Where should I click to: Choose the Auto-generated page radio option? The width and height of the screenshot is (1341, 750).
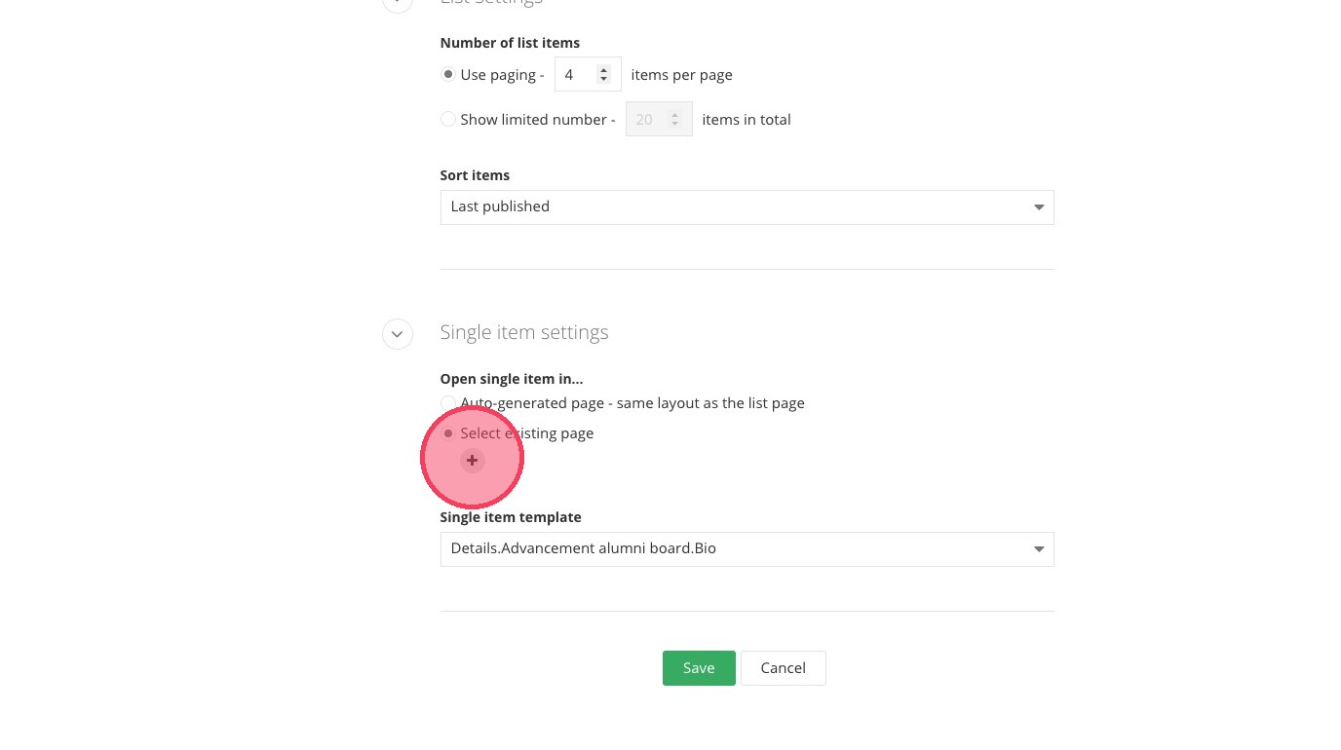pos(448,403)
